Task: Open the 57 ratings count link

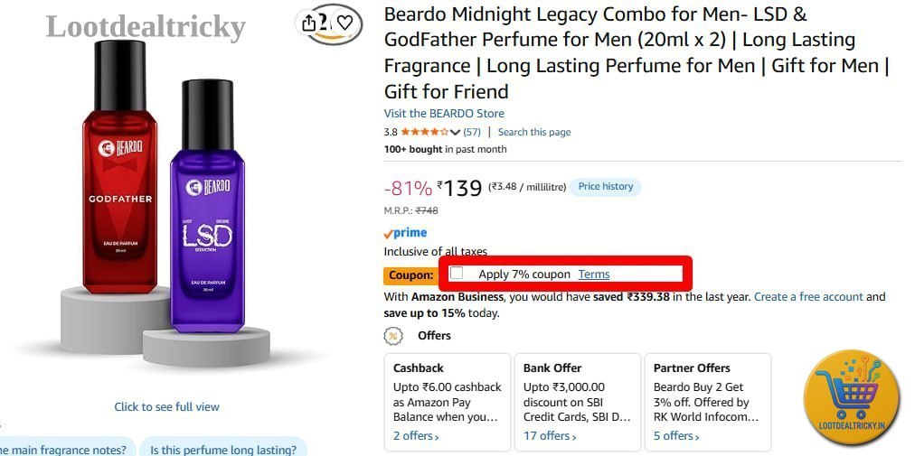Action: point(471,133)
